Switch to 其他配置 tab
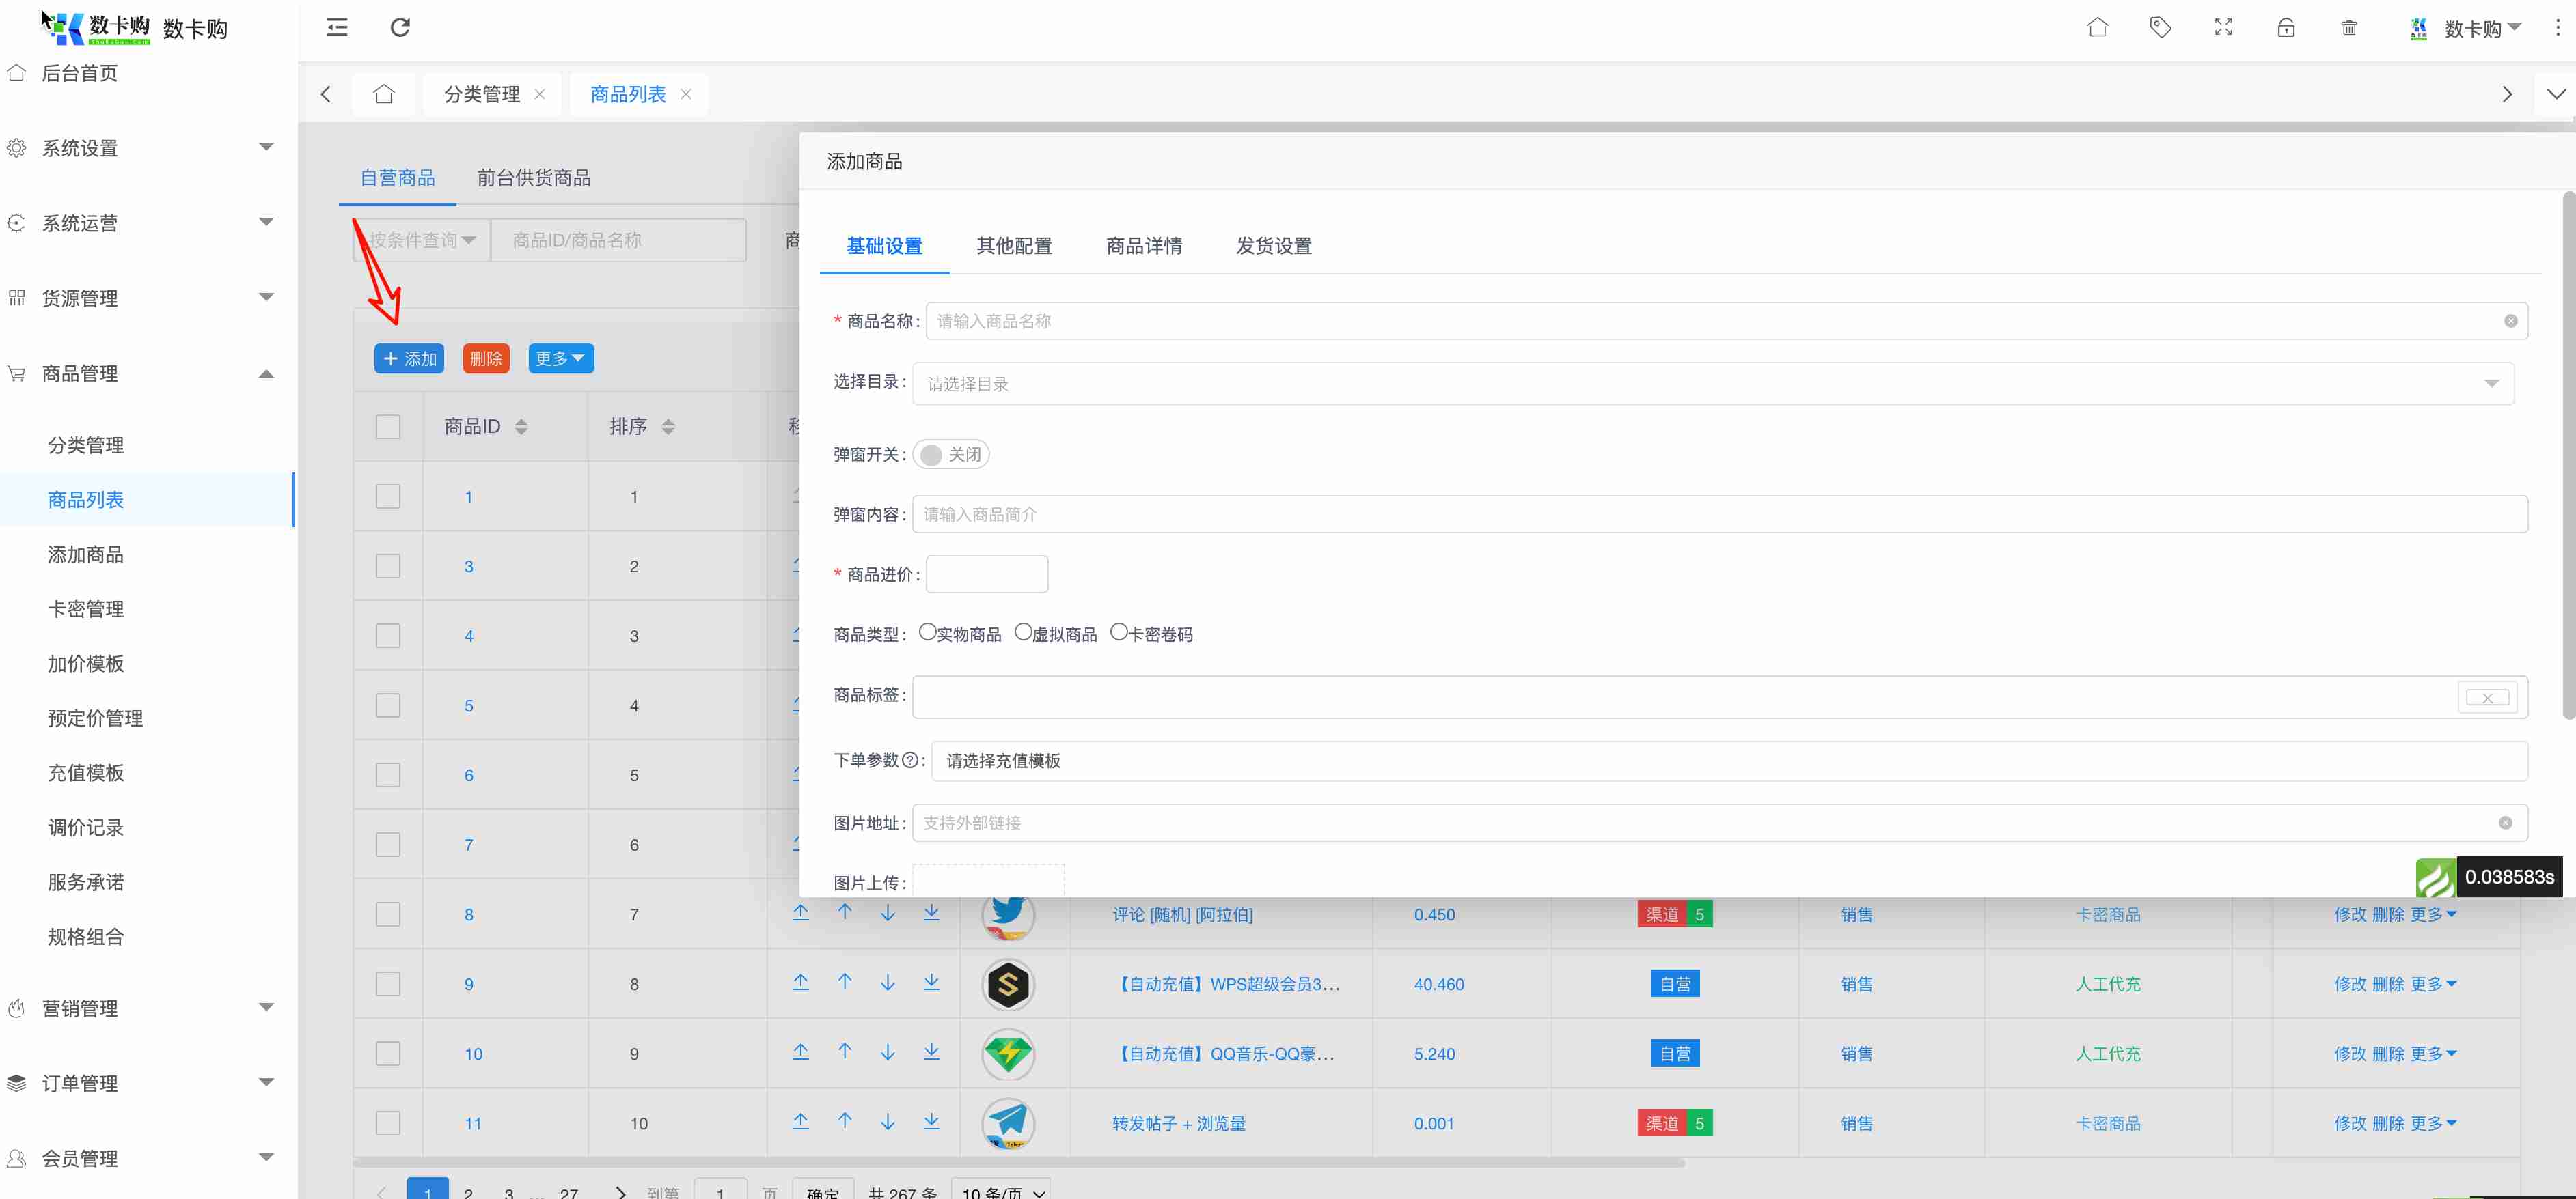 [x=1014, y=246]
